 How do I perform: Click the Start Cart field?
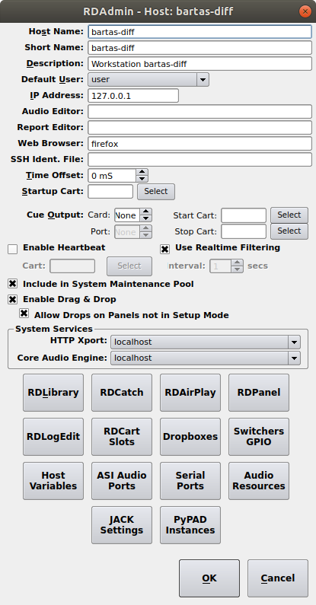244,215
